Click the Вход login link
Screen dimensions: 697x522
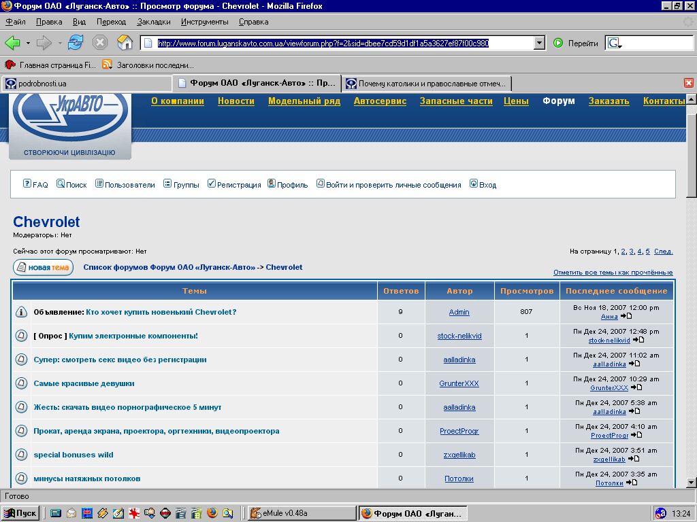(x=483, y=184)
